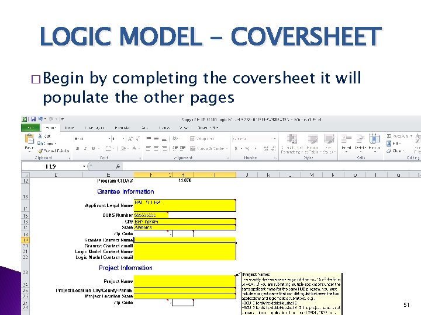This screenshot has width=421, height=315.
Task: Switch to the Page Layout tab
Action: point(94,128)
